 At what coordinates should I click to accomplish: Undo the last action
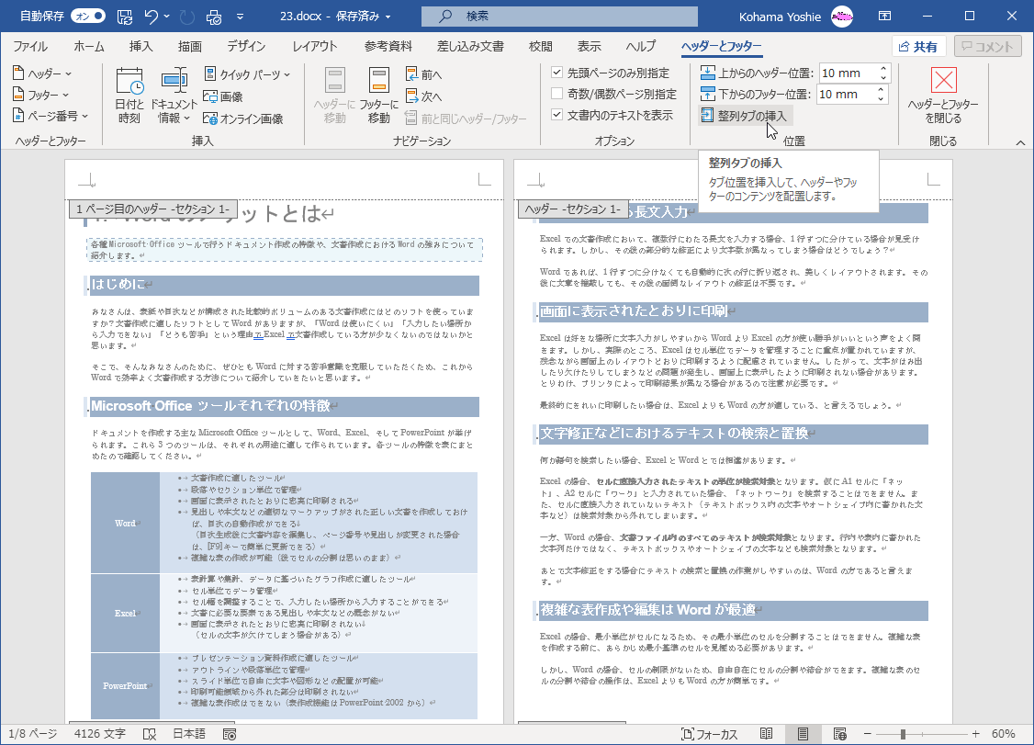(151, 17)
